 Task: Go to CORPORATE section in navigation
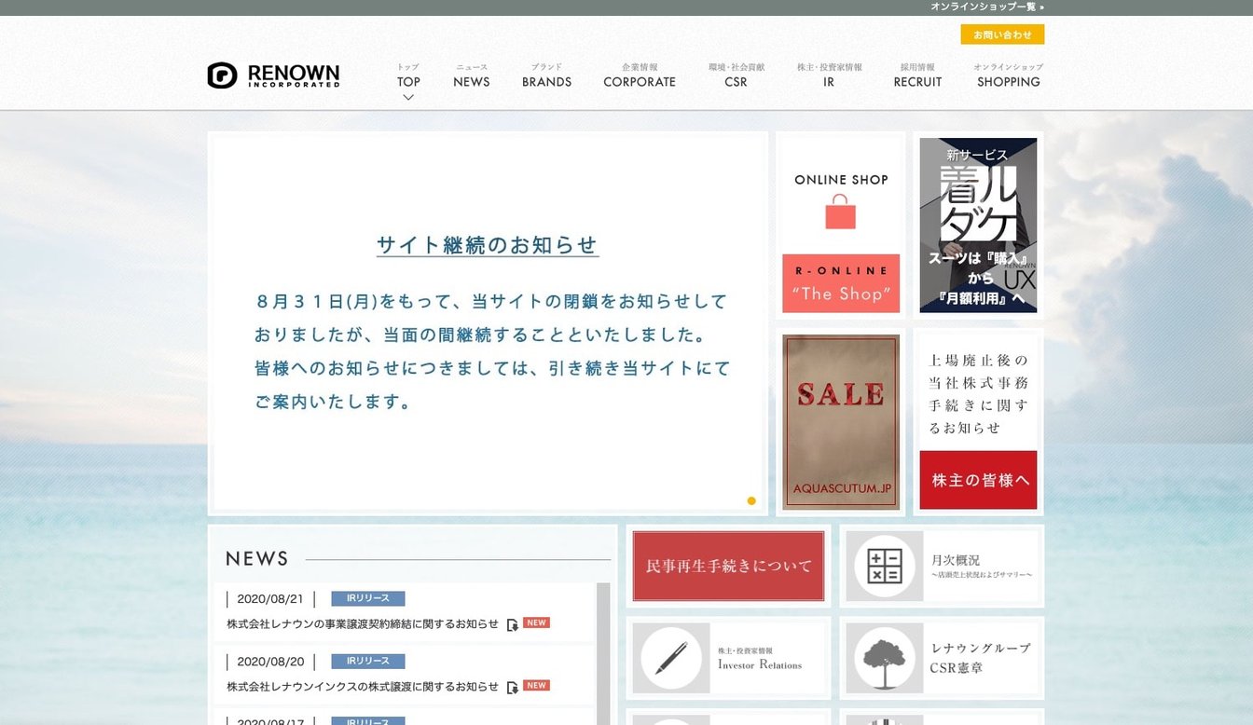click(x=640, y=81)
